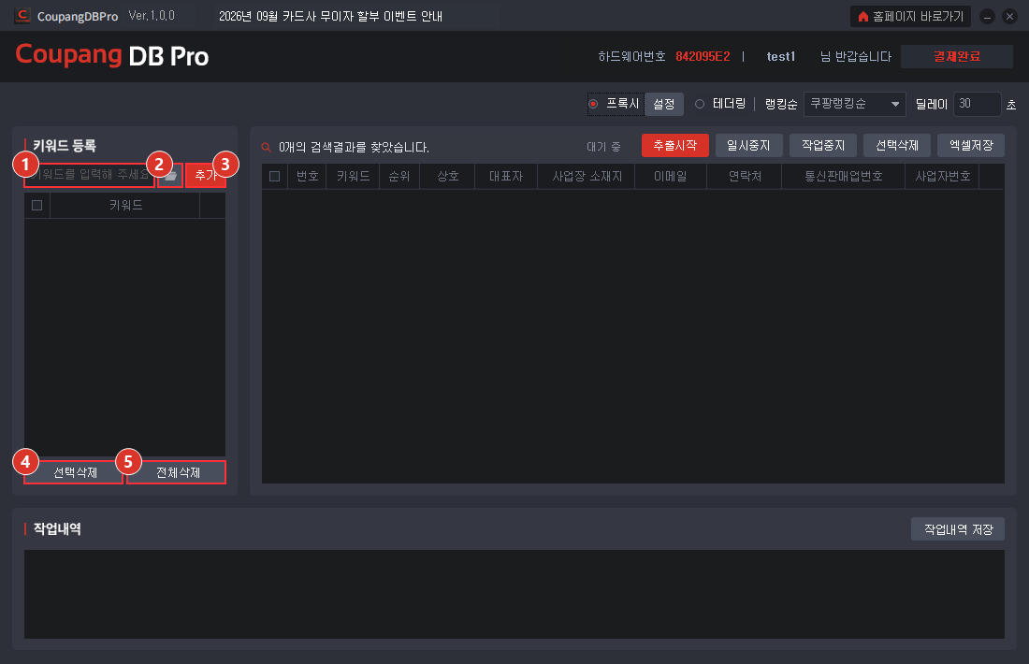The height and width of the screenshot is (664, 1029).
Task: Click the 이메일 column header
Action: coord(671,176)
